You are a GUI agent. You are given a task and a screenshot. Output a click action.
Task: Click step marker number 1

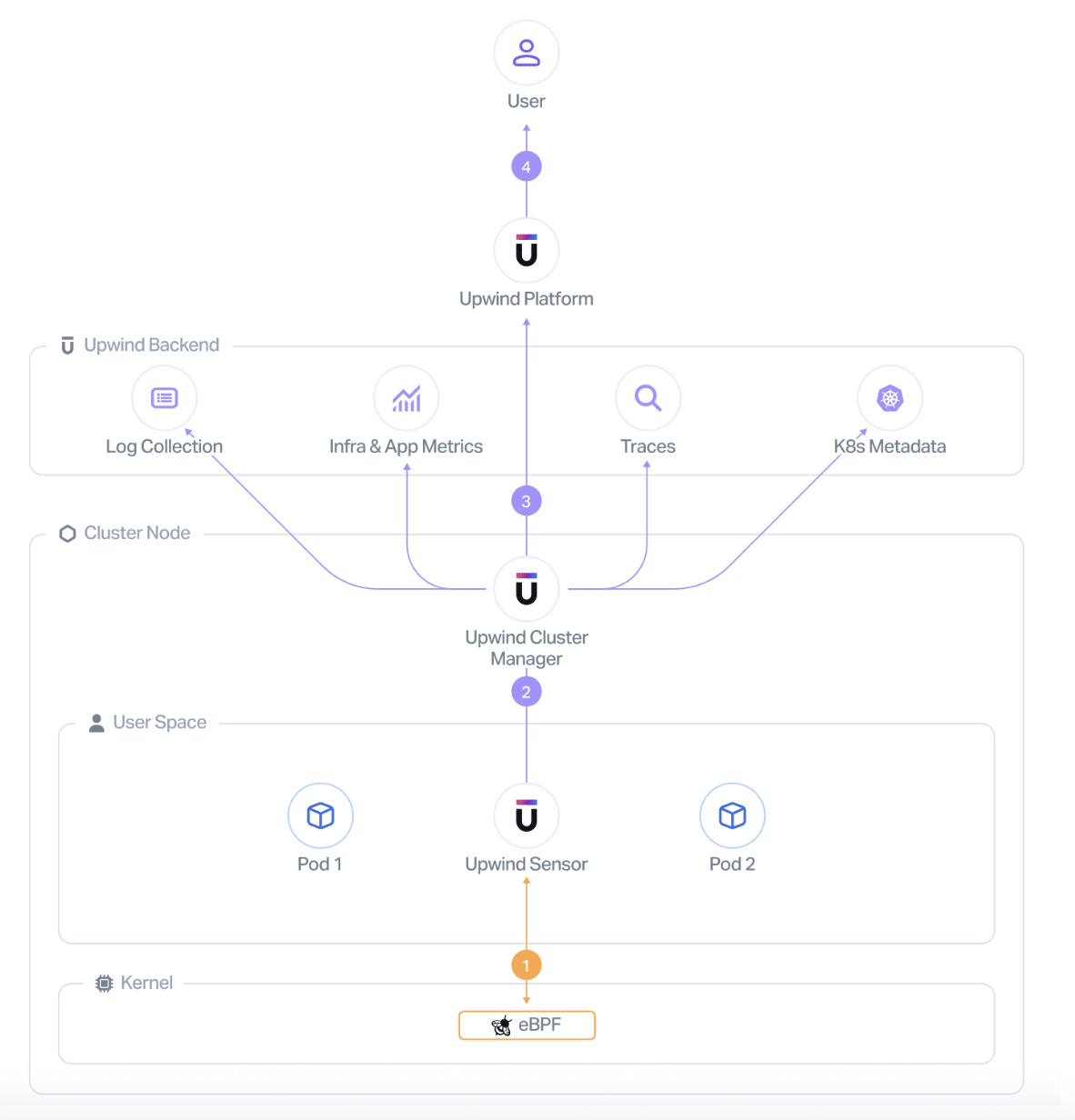click(527, 965)
